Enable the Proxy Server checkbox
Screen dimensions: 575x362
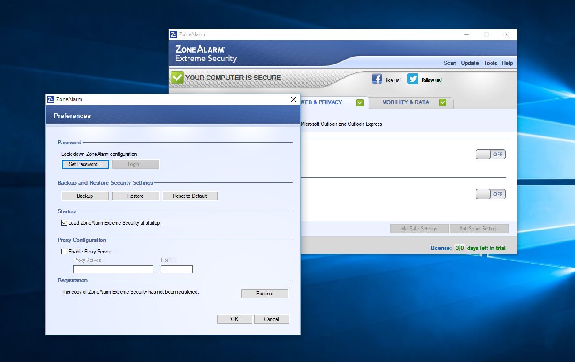pos(65,252)
